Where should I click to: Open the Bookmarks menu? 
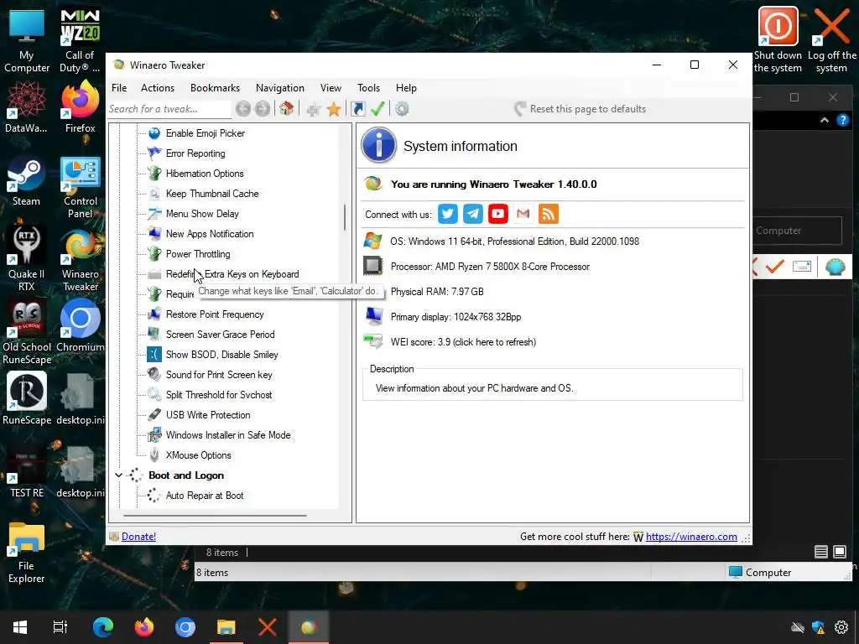(215, 87)
